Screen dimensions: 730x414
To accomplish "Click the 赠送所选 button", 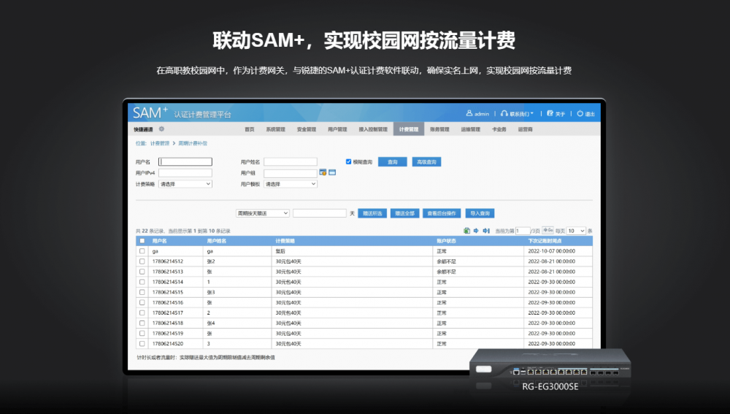I will click(x=372, y=213).
